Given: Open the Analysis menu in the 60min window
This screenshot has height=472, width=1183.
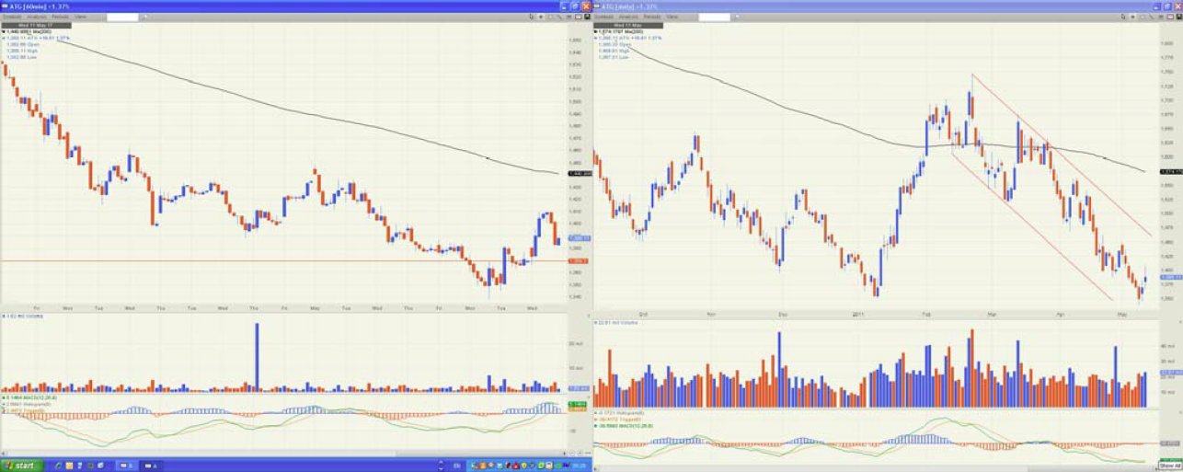Looking at the screenshot, I should click(37, 17).
